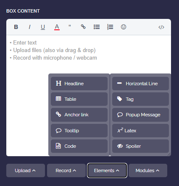Expand the Modules menu
The width and height of the screenshot is (179, 186).
click(148, 170)
